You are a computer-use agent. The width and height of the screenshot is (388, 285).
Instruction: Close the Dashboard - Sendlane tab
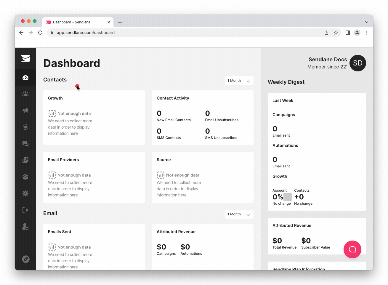pyautogui.click(x=109, y=22)
